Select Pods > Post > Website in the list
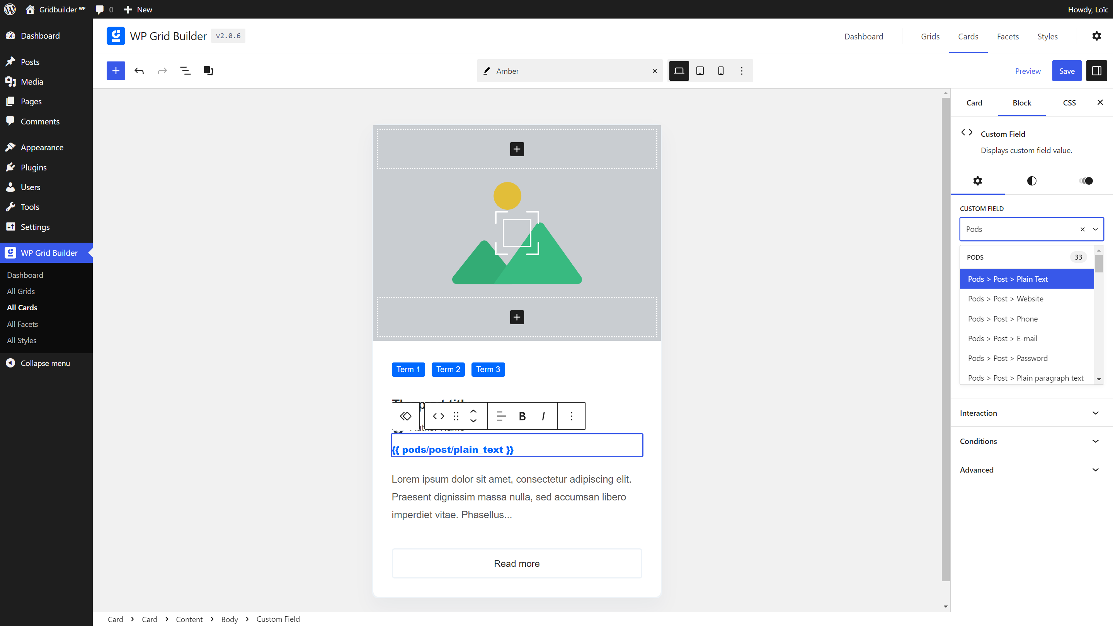The width and height of the screenshot is (1113, 626). point(1005,299)
